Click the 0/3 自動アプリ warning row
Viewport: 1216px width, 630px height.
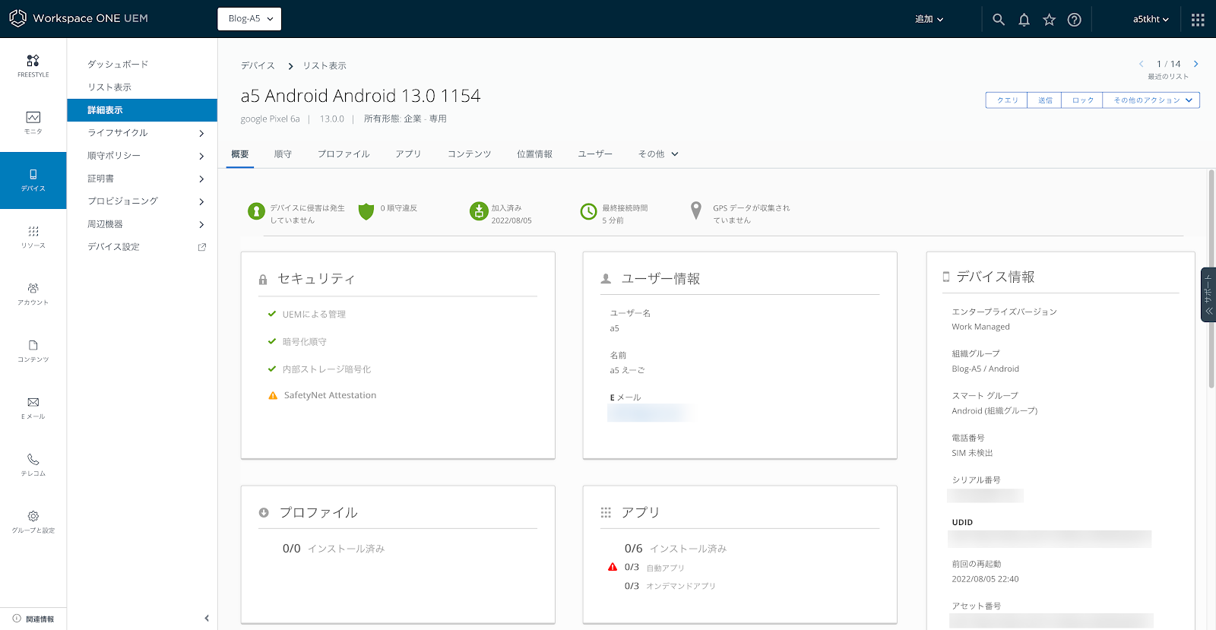click(x=646, y=567)
